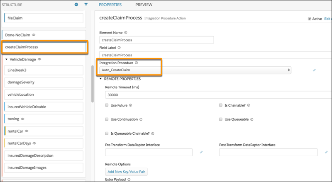
Task: Click the Structure panel vertical scrollbar
Action: 93,84
